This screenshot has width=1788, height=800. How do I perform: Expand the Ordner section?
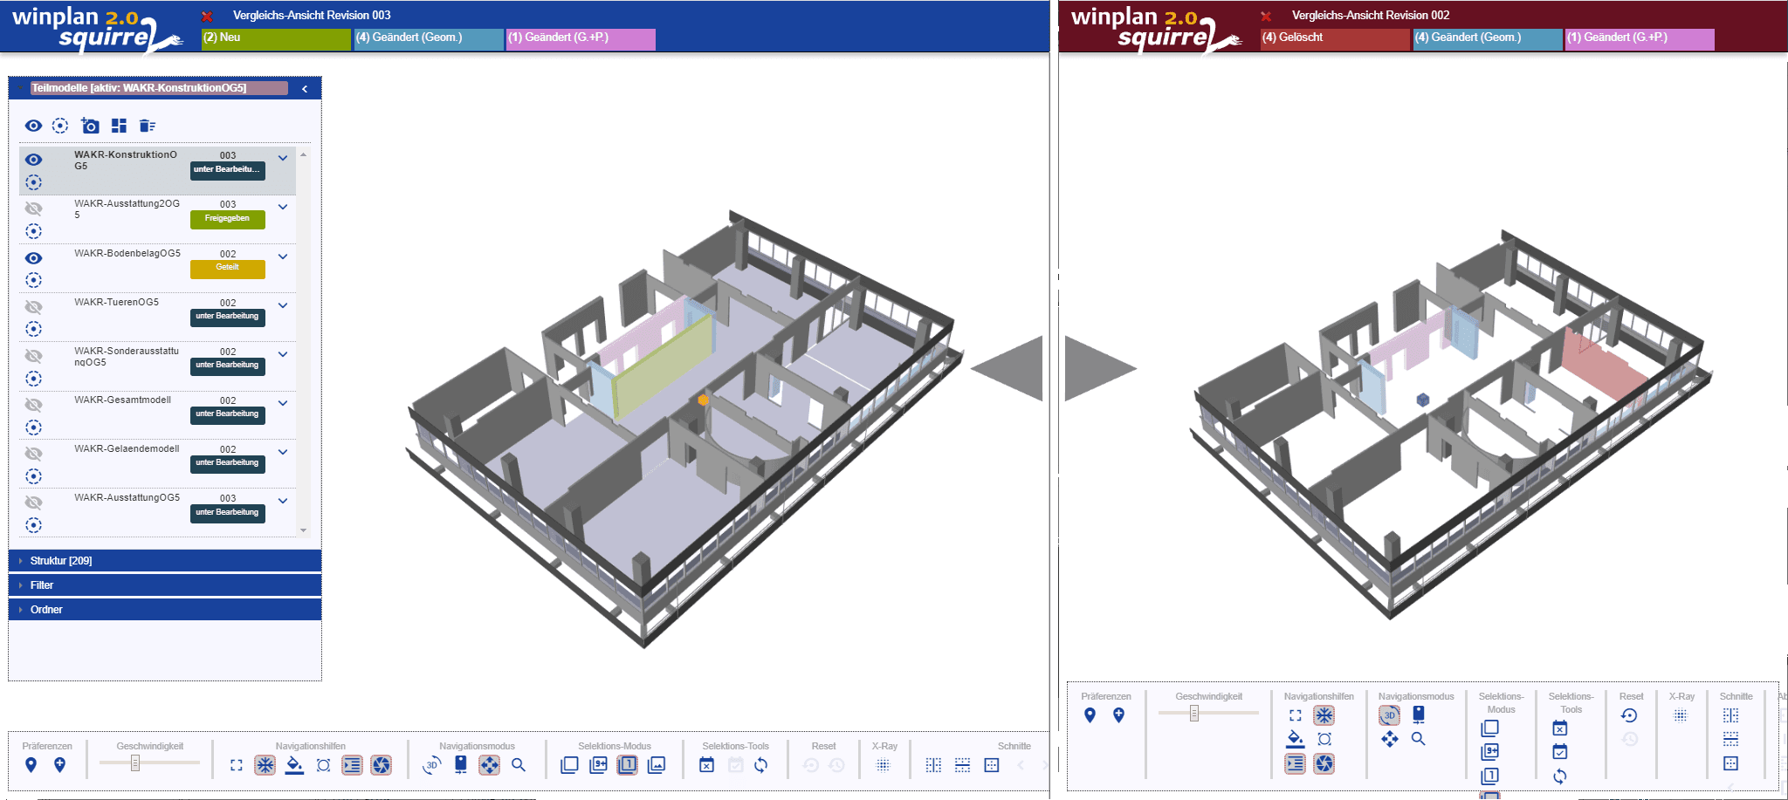[x=165, y=610]
